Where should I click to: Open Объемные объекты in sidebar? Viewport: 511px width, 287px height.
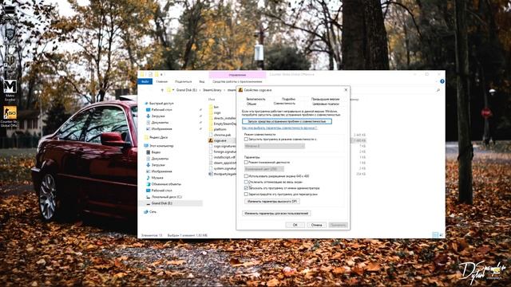163,184
